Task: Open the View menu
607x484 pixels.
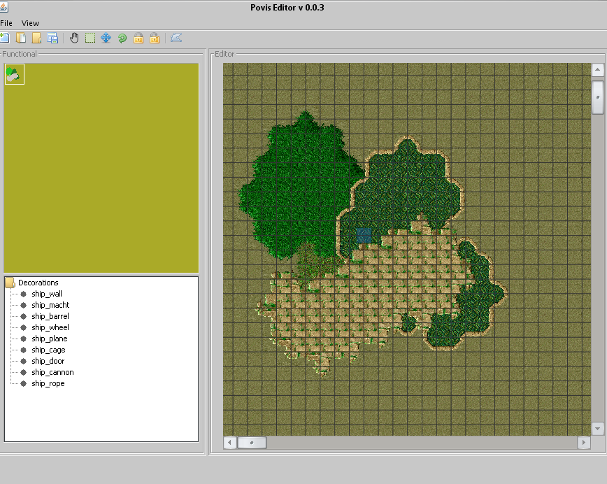Action: [x=30, y=23]
